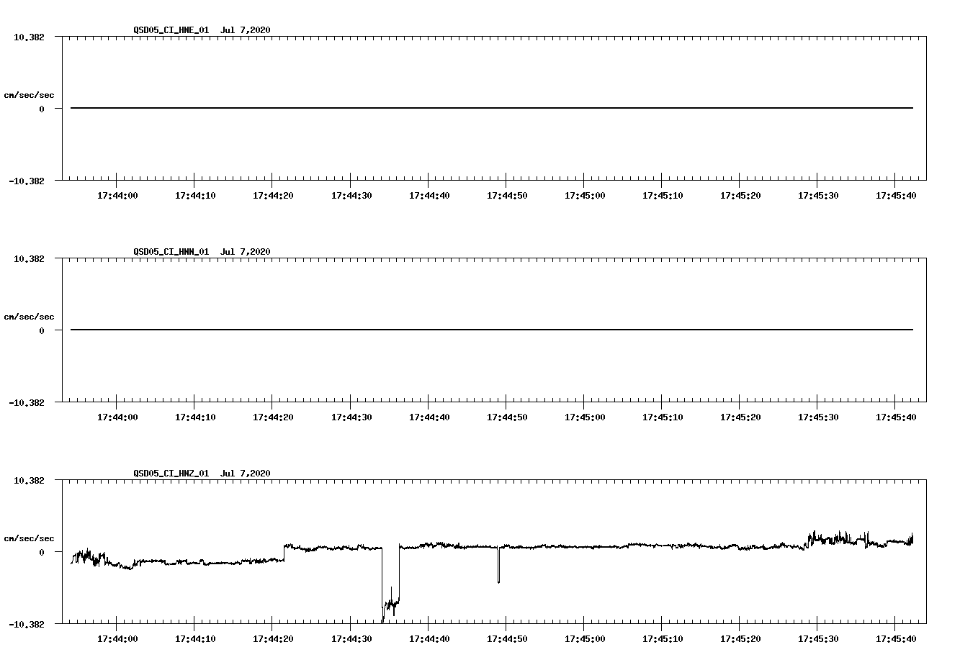The height and width of the screenshot is (665, 978).
Task: Select the 17:45:00 time label under HNN plot
Action: click(x=585, y=417)
